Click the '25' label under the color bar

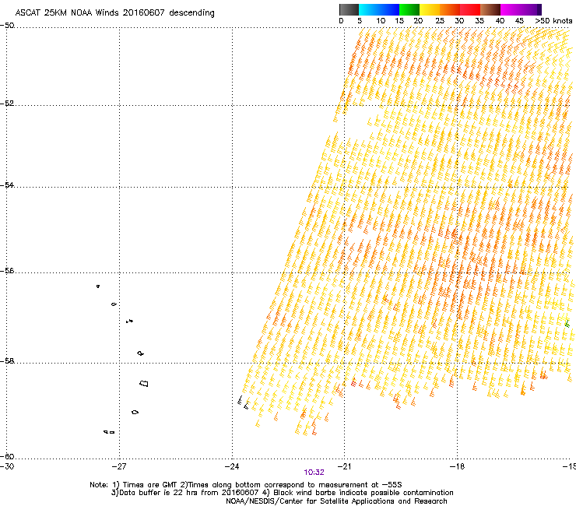(440, 21)
